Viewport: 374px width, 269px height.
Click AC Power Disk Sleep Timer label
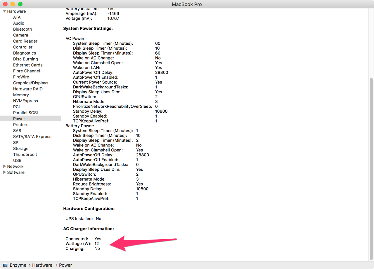[100, 48]
